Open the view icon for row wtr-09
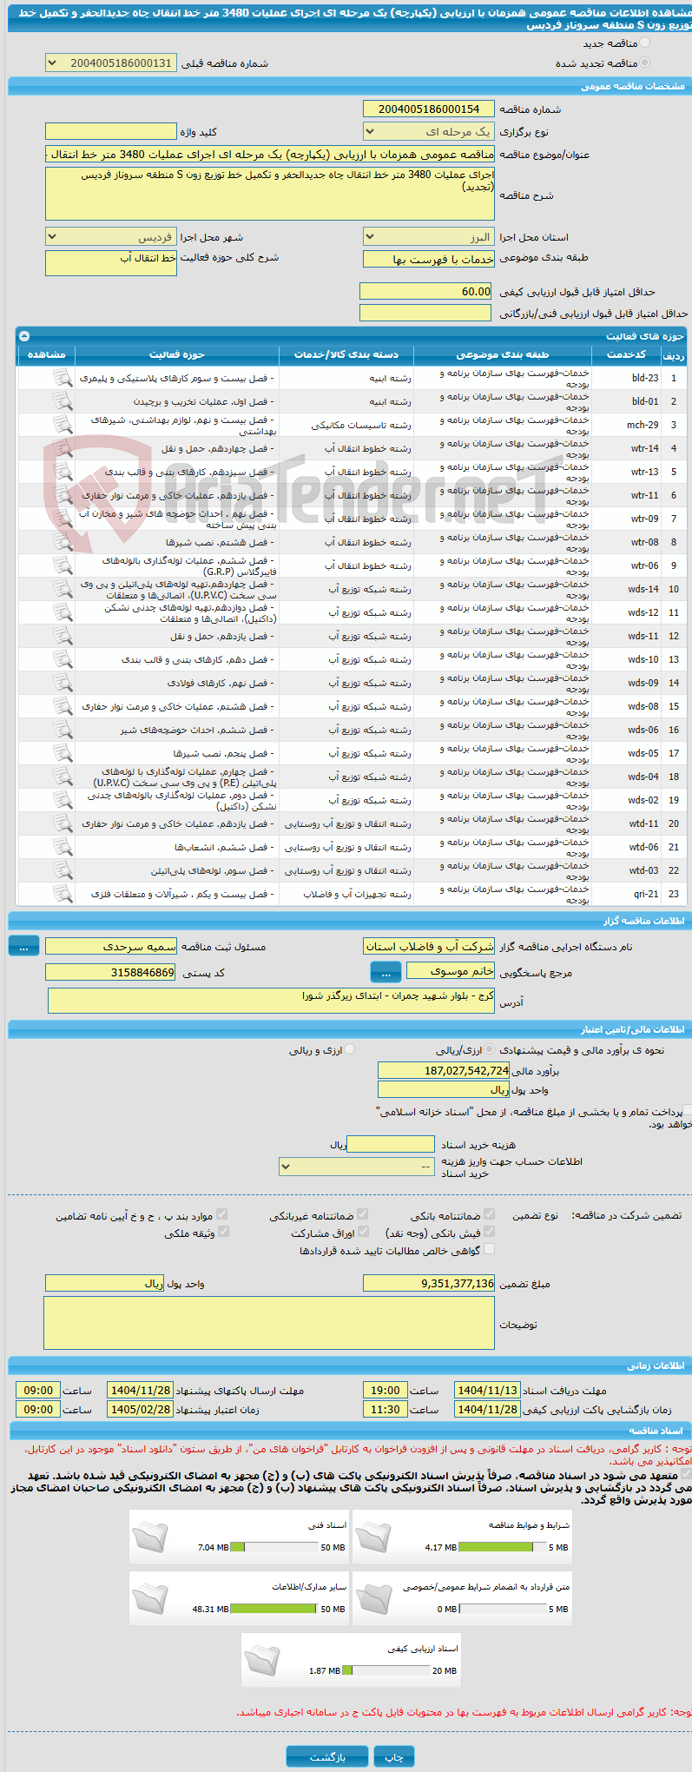Image resolution: width=692 pixels, height=1772 pixels. pyautogui.click(x=62, y=519)
